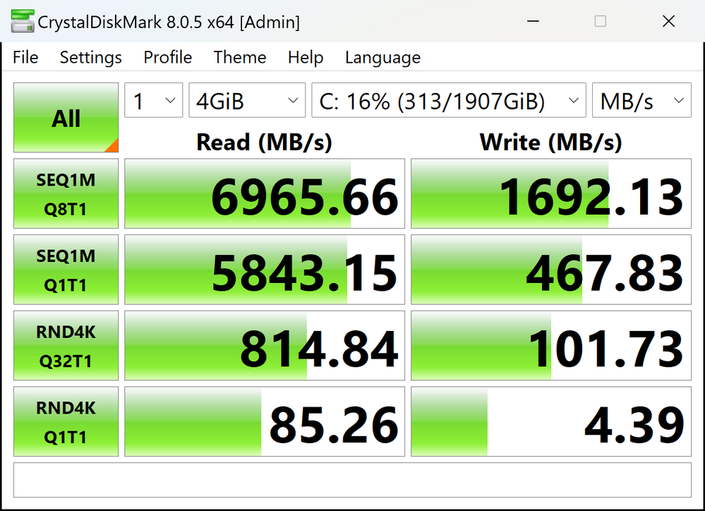Image resolution: width=705 pixels, height=511 pixels.
Task: Open the Language menu
Action: coord(382,58)
